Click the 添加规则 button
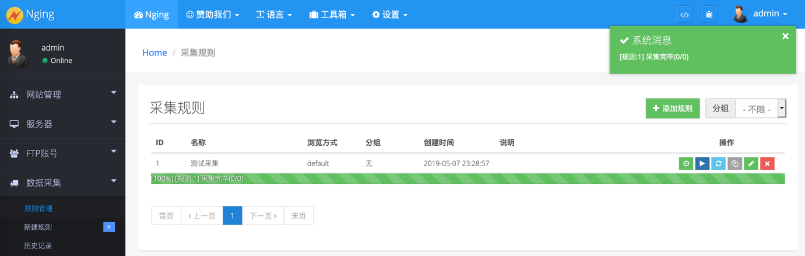 [x=673, y=108]
